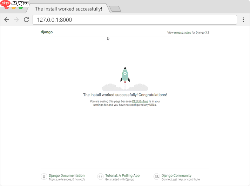Click the code brackets Tutorial icon
The width and height of the screenshot is (250, 186).
(x=100, y=177)
